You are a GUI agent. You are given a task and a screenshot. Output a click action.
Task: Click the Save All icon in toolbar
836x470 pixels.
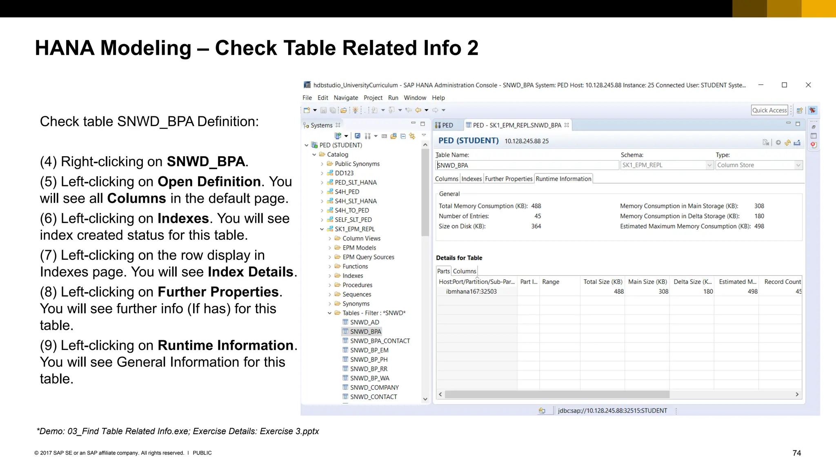(x=333, y=110)
